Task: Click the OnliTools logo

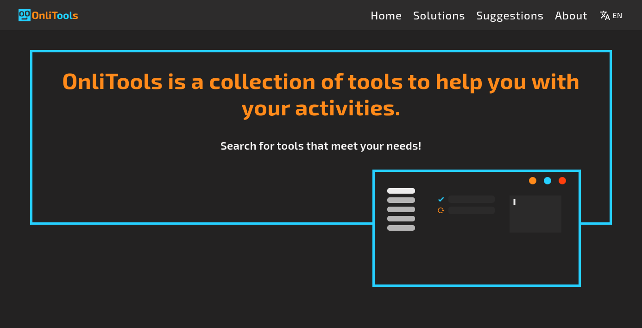Action: 48,15
